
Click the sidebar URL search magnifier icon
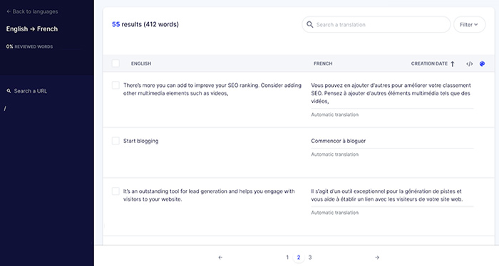(9, 91)
